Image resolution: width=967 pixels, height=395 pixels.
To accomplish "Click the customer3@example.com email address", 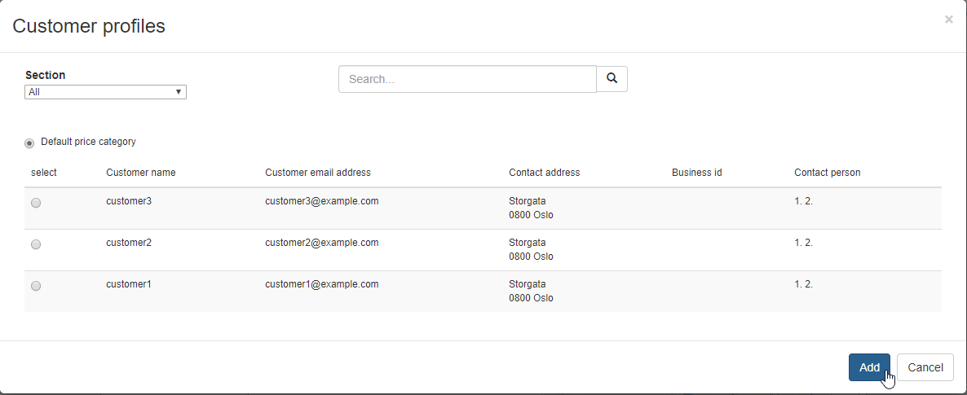I will [x=321, y=201].
